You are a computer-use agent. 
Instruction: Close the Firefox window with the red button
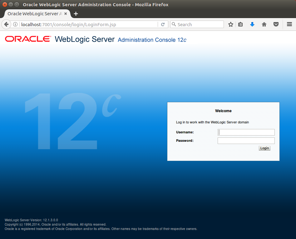[x=5, y=4]
